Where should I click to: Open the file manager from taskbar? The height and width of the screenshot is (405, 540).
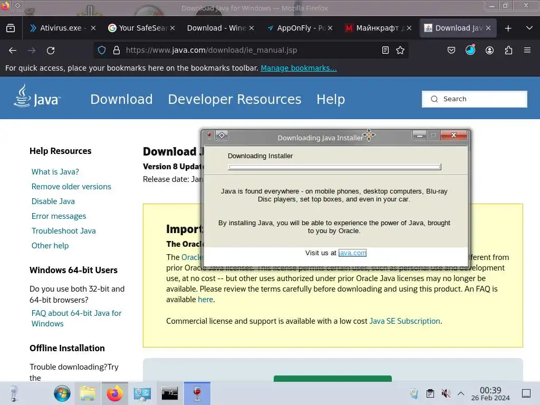coord(88,393)
